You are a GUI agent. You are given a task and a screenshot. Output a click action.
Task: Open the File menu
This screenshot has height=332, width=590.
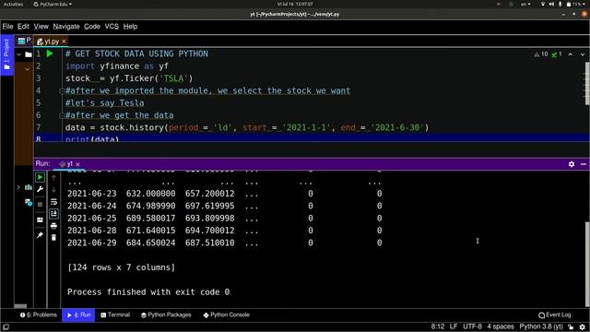tap(7, 27)
